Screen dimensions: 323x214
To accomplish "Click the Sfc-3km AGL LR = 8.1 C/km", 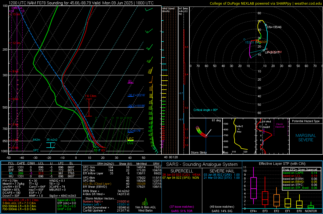I will pos(21,200).
